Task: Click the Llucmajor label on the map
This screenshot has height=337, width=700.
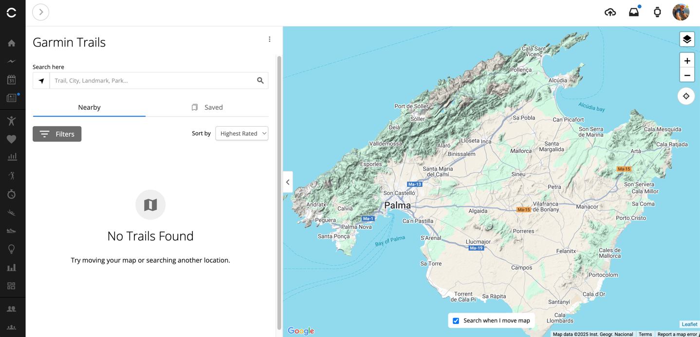Action: (478, 242)
